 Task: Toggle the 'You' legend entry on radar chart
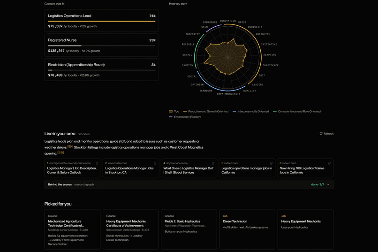[x=174, y=111]
